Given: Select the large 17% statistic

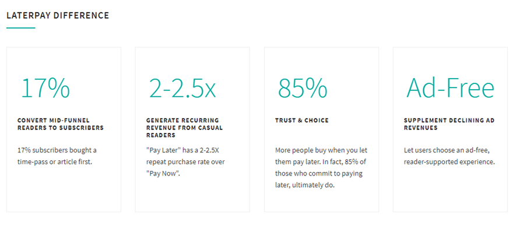Looking at the screenshot, I should [x=45, y=88].
